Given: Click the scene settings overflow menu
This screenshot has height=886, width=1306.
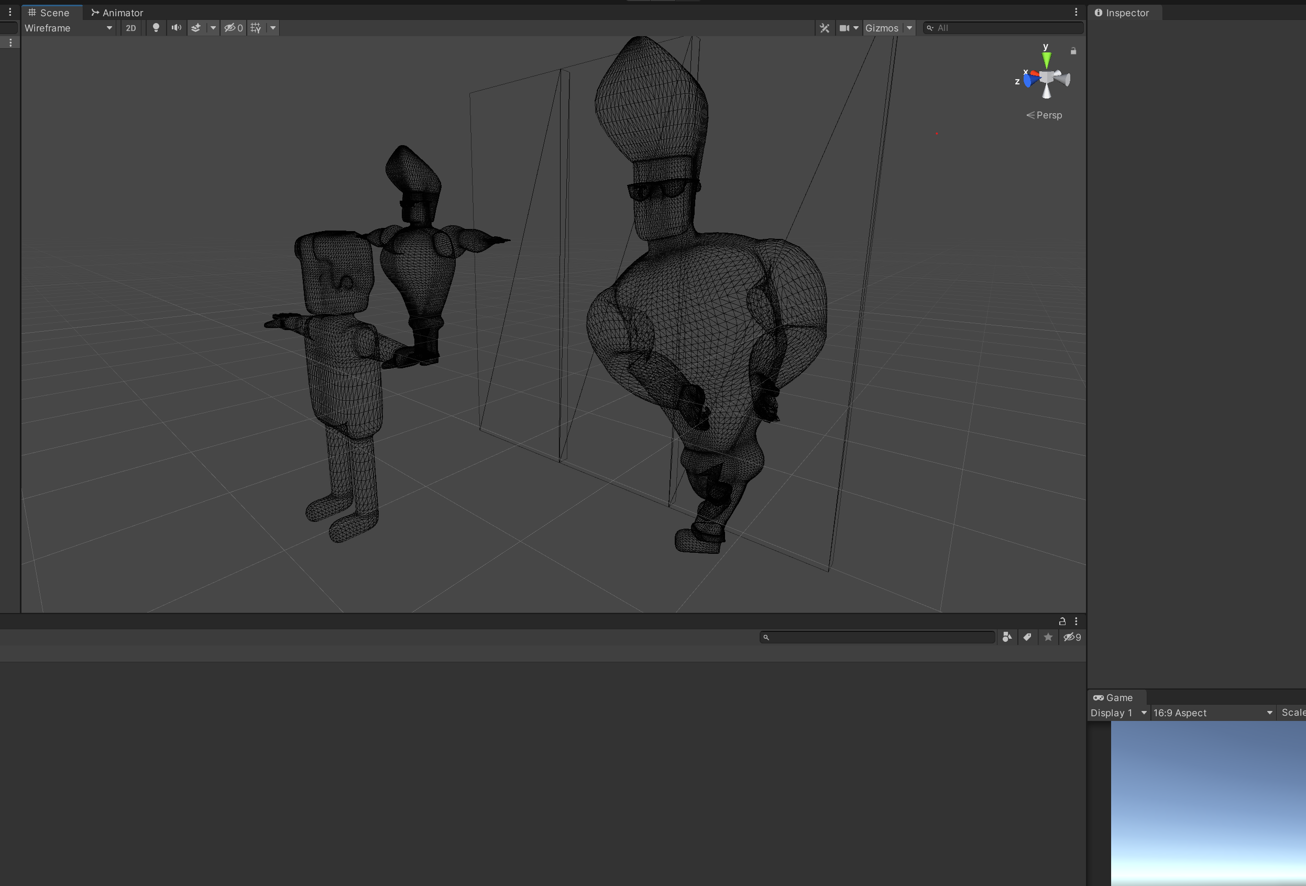Looking at the screenshot, I should tap(1075, 12).
